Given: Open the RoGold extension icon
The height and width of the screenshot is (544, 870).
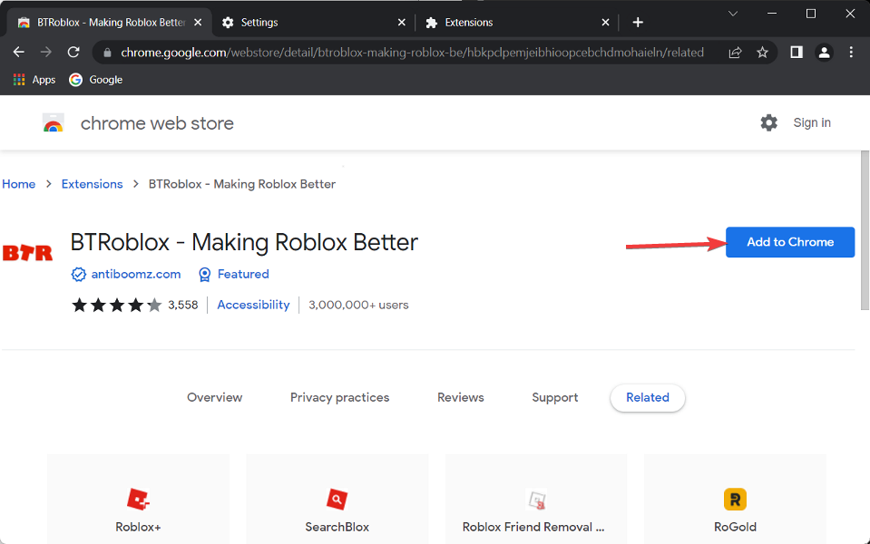Looking at the screenshot, I should tap(735, 499).
